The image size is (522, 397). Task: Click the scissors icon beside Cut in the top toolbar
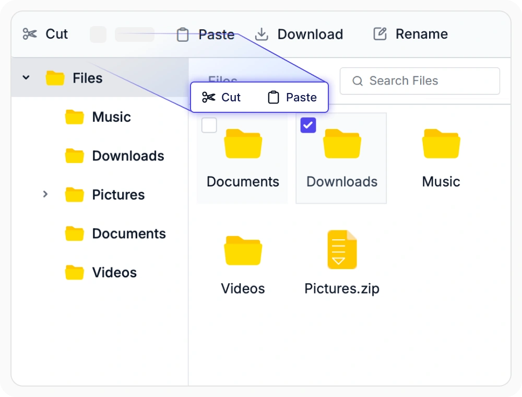tap(30, 34)
